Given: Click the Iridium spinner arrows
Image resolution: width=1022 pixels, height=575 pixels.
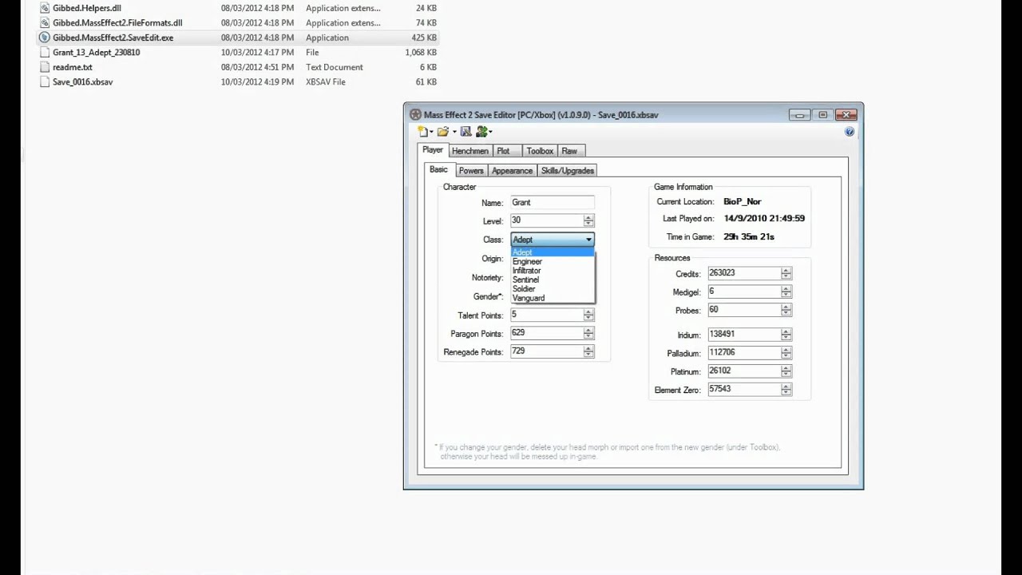Looking at the screenshot, I should click(786, 335).
